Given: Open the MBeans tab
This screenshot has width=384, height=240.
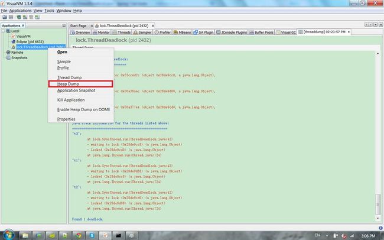Looking at the screenshot, I should click(182, 33).
